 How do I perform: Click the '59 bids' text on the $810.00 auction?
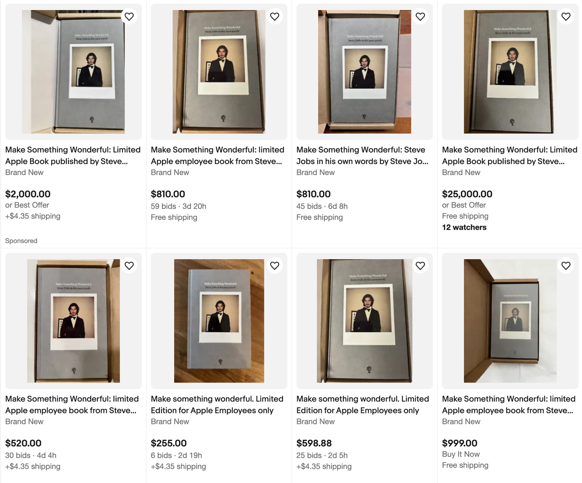[163, 206]
